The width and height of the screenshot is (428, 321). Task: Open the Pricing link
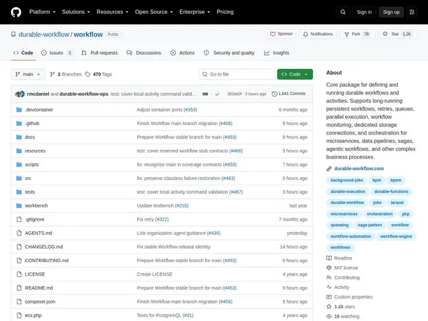[x=225, y=12]
